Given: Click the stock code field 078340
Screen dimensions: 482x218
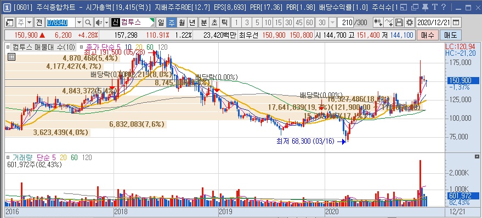Looking at the screenshot, I should [x=60, y=22].
